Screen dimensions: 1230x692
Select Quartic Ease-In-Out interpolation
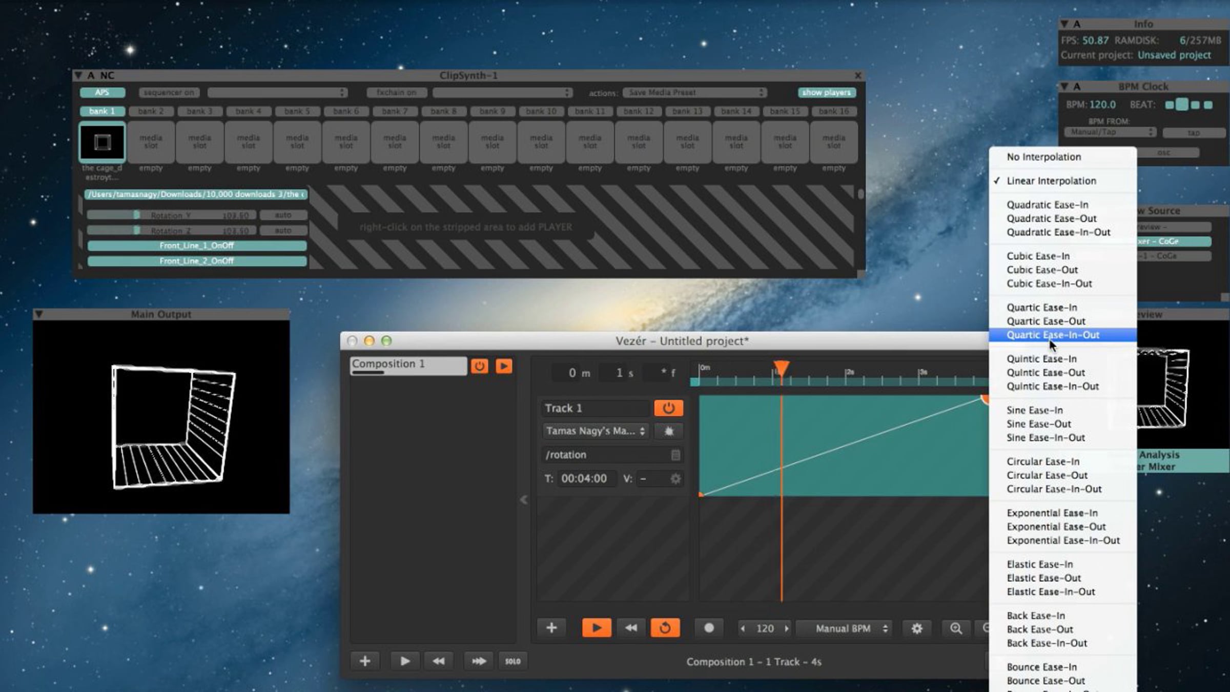pos(1053,335)
